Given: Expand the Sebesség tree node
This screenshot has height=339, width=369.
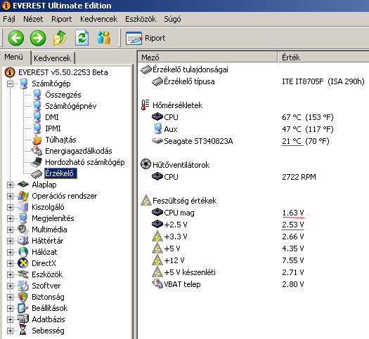Looking at the screenshot, I should 10,331.
